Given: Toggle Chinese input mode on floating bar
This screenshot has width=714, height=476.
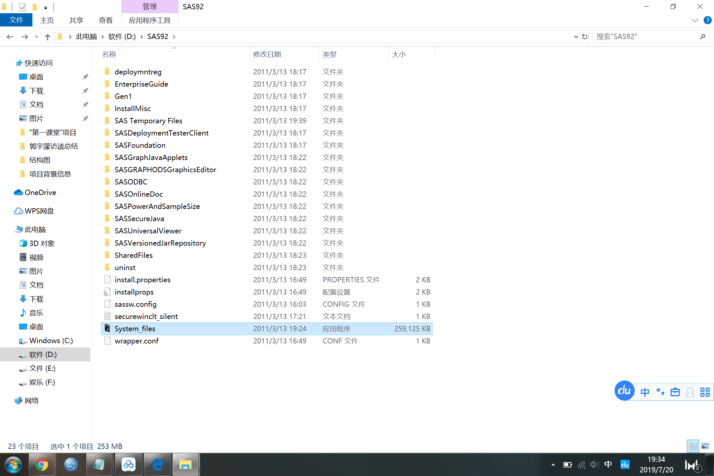Looking at the screenshot, I should pos(645,392).
